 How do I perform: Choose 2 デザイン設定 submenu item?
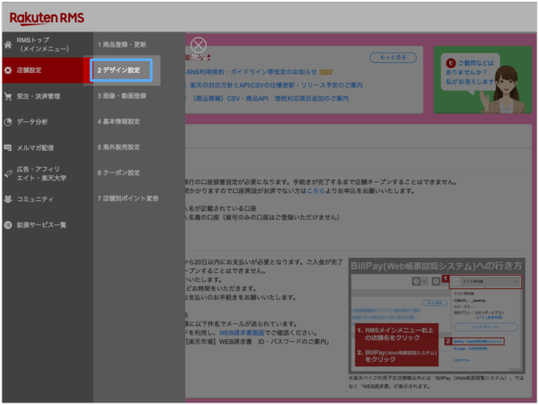[x=121, y=70]
